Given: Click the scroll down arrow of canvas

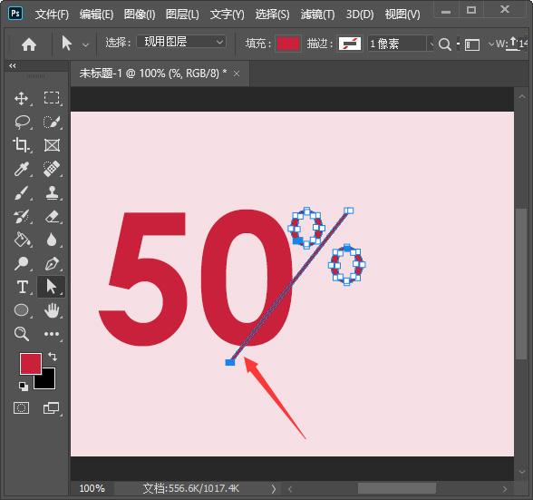Looking at the screenshot, I should coord(522,472).
